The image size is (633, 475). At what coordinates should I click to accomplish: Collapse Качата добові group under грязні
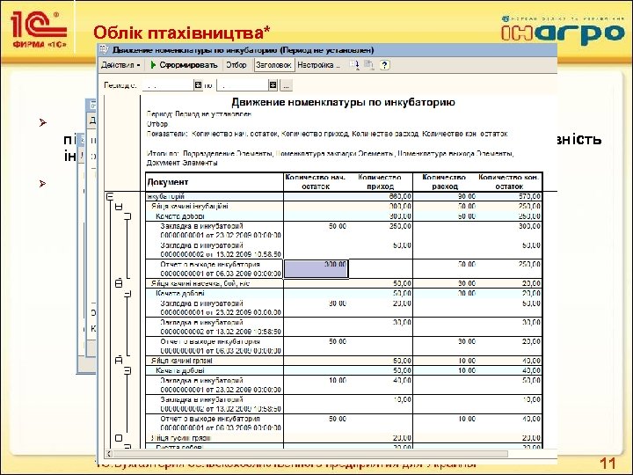click(x=127, y=370)
